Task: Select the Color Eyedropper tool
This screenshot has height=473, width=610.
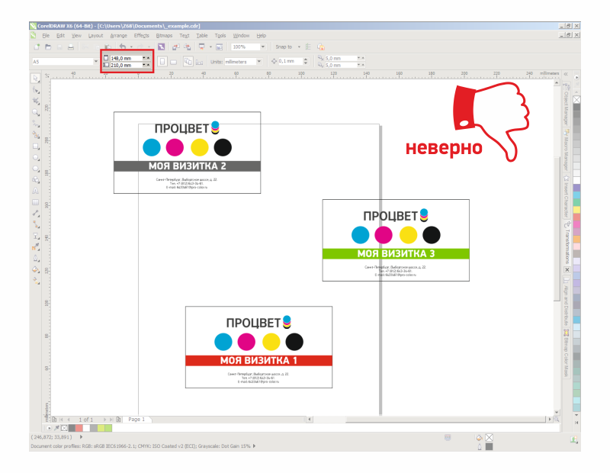Action: point(36,247)
